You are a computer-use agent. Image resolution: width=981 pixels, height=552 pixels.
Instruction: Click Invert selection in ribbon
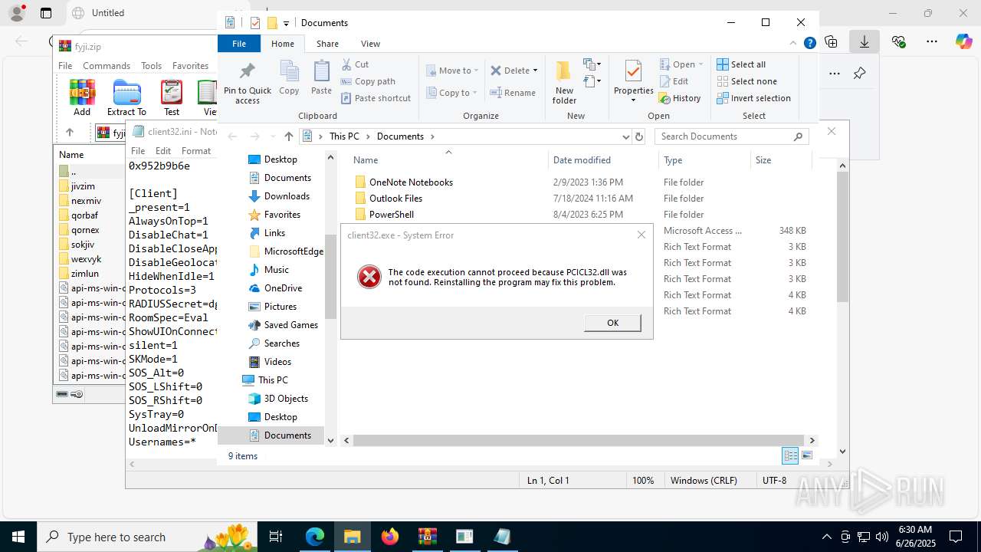pyautogui.click(x=753, y=98)
